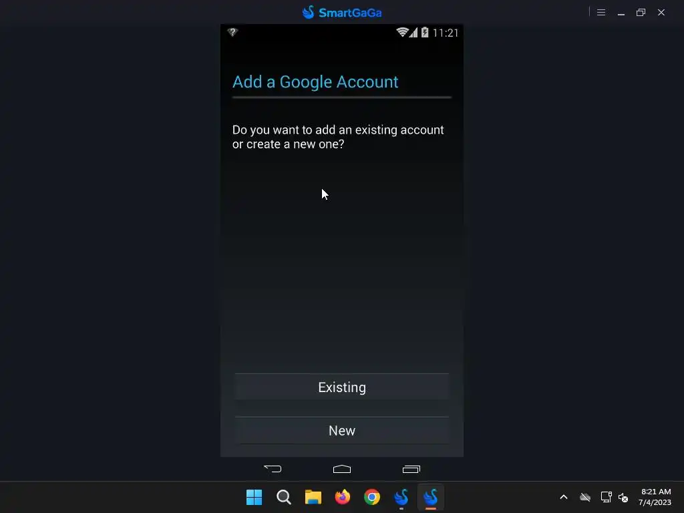The width and height of the screenshot is (684, 513).
Task: Tap the Android back navigation icon
Action: (273, 469)
